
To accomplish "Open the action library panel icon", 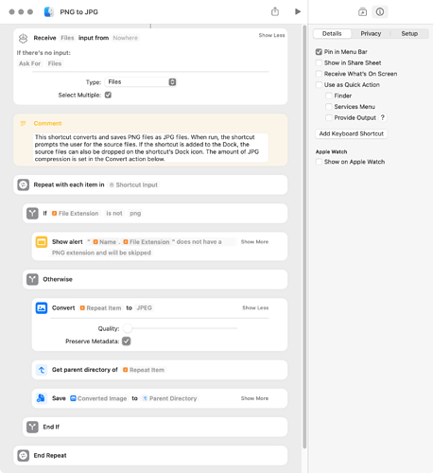I will pos(362,12).
